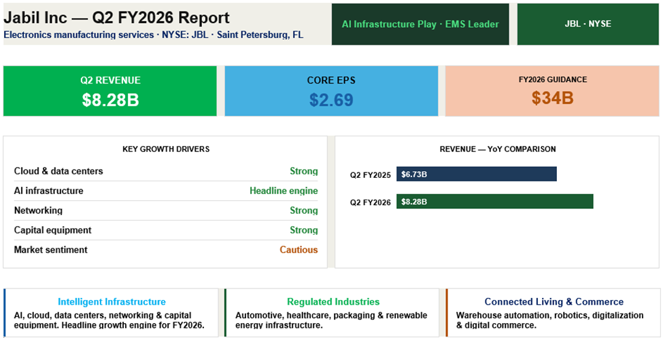
Task: Click the JBL · NYSE ticker badge
Action: tap(588, 24)
